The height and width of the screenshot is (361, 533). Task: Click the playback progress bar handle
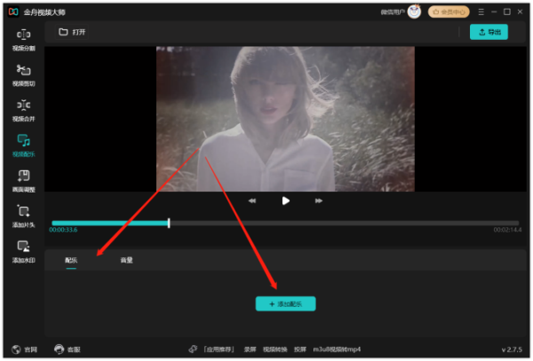coord(169,223)
